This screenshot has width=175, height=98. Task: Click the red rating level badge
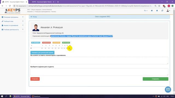coord(46,42)
